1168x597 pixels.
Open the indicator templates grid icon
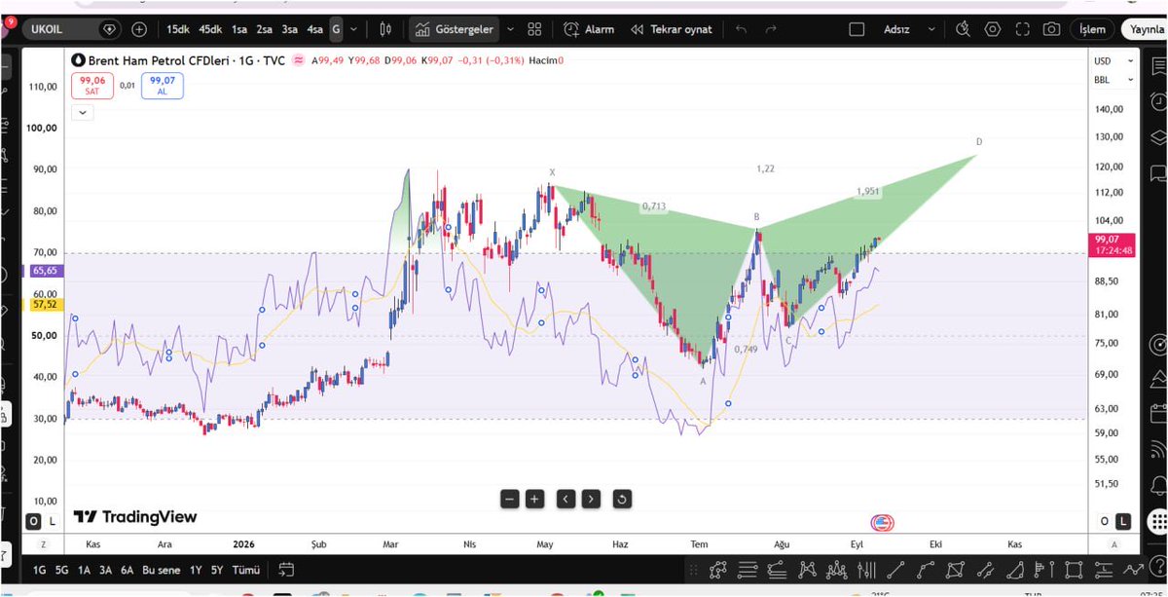[x=534, y=29]
